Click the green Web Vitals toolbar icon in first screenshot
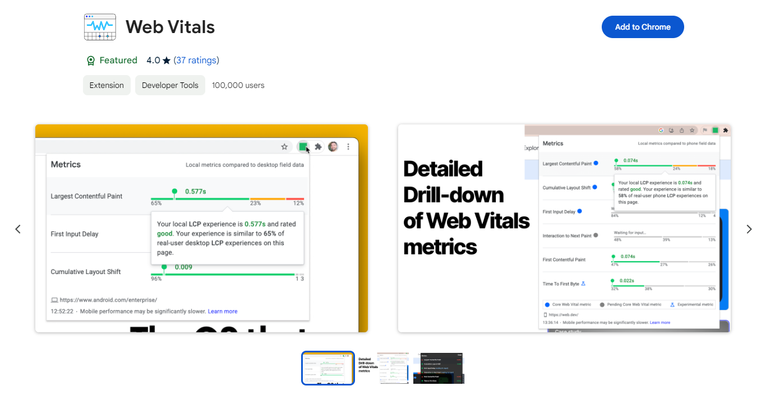761x395 pixels. [x=303, y=147]
